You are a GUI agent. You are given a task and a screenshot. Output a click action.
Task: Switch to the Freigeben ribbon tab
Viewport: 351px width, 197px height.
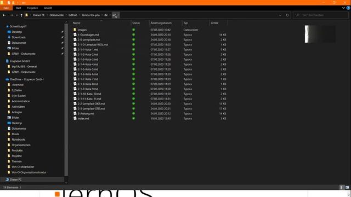click(32, 8)
